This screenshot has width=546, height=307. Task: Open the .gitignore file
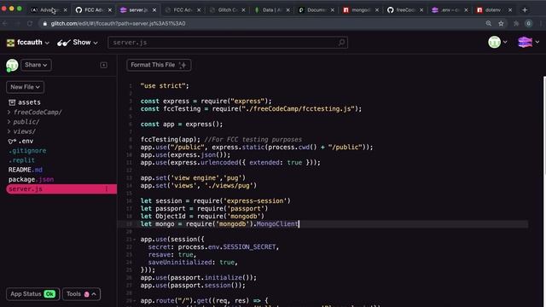[27, 151]
